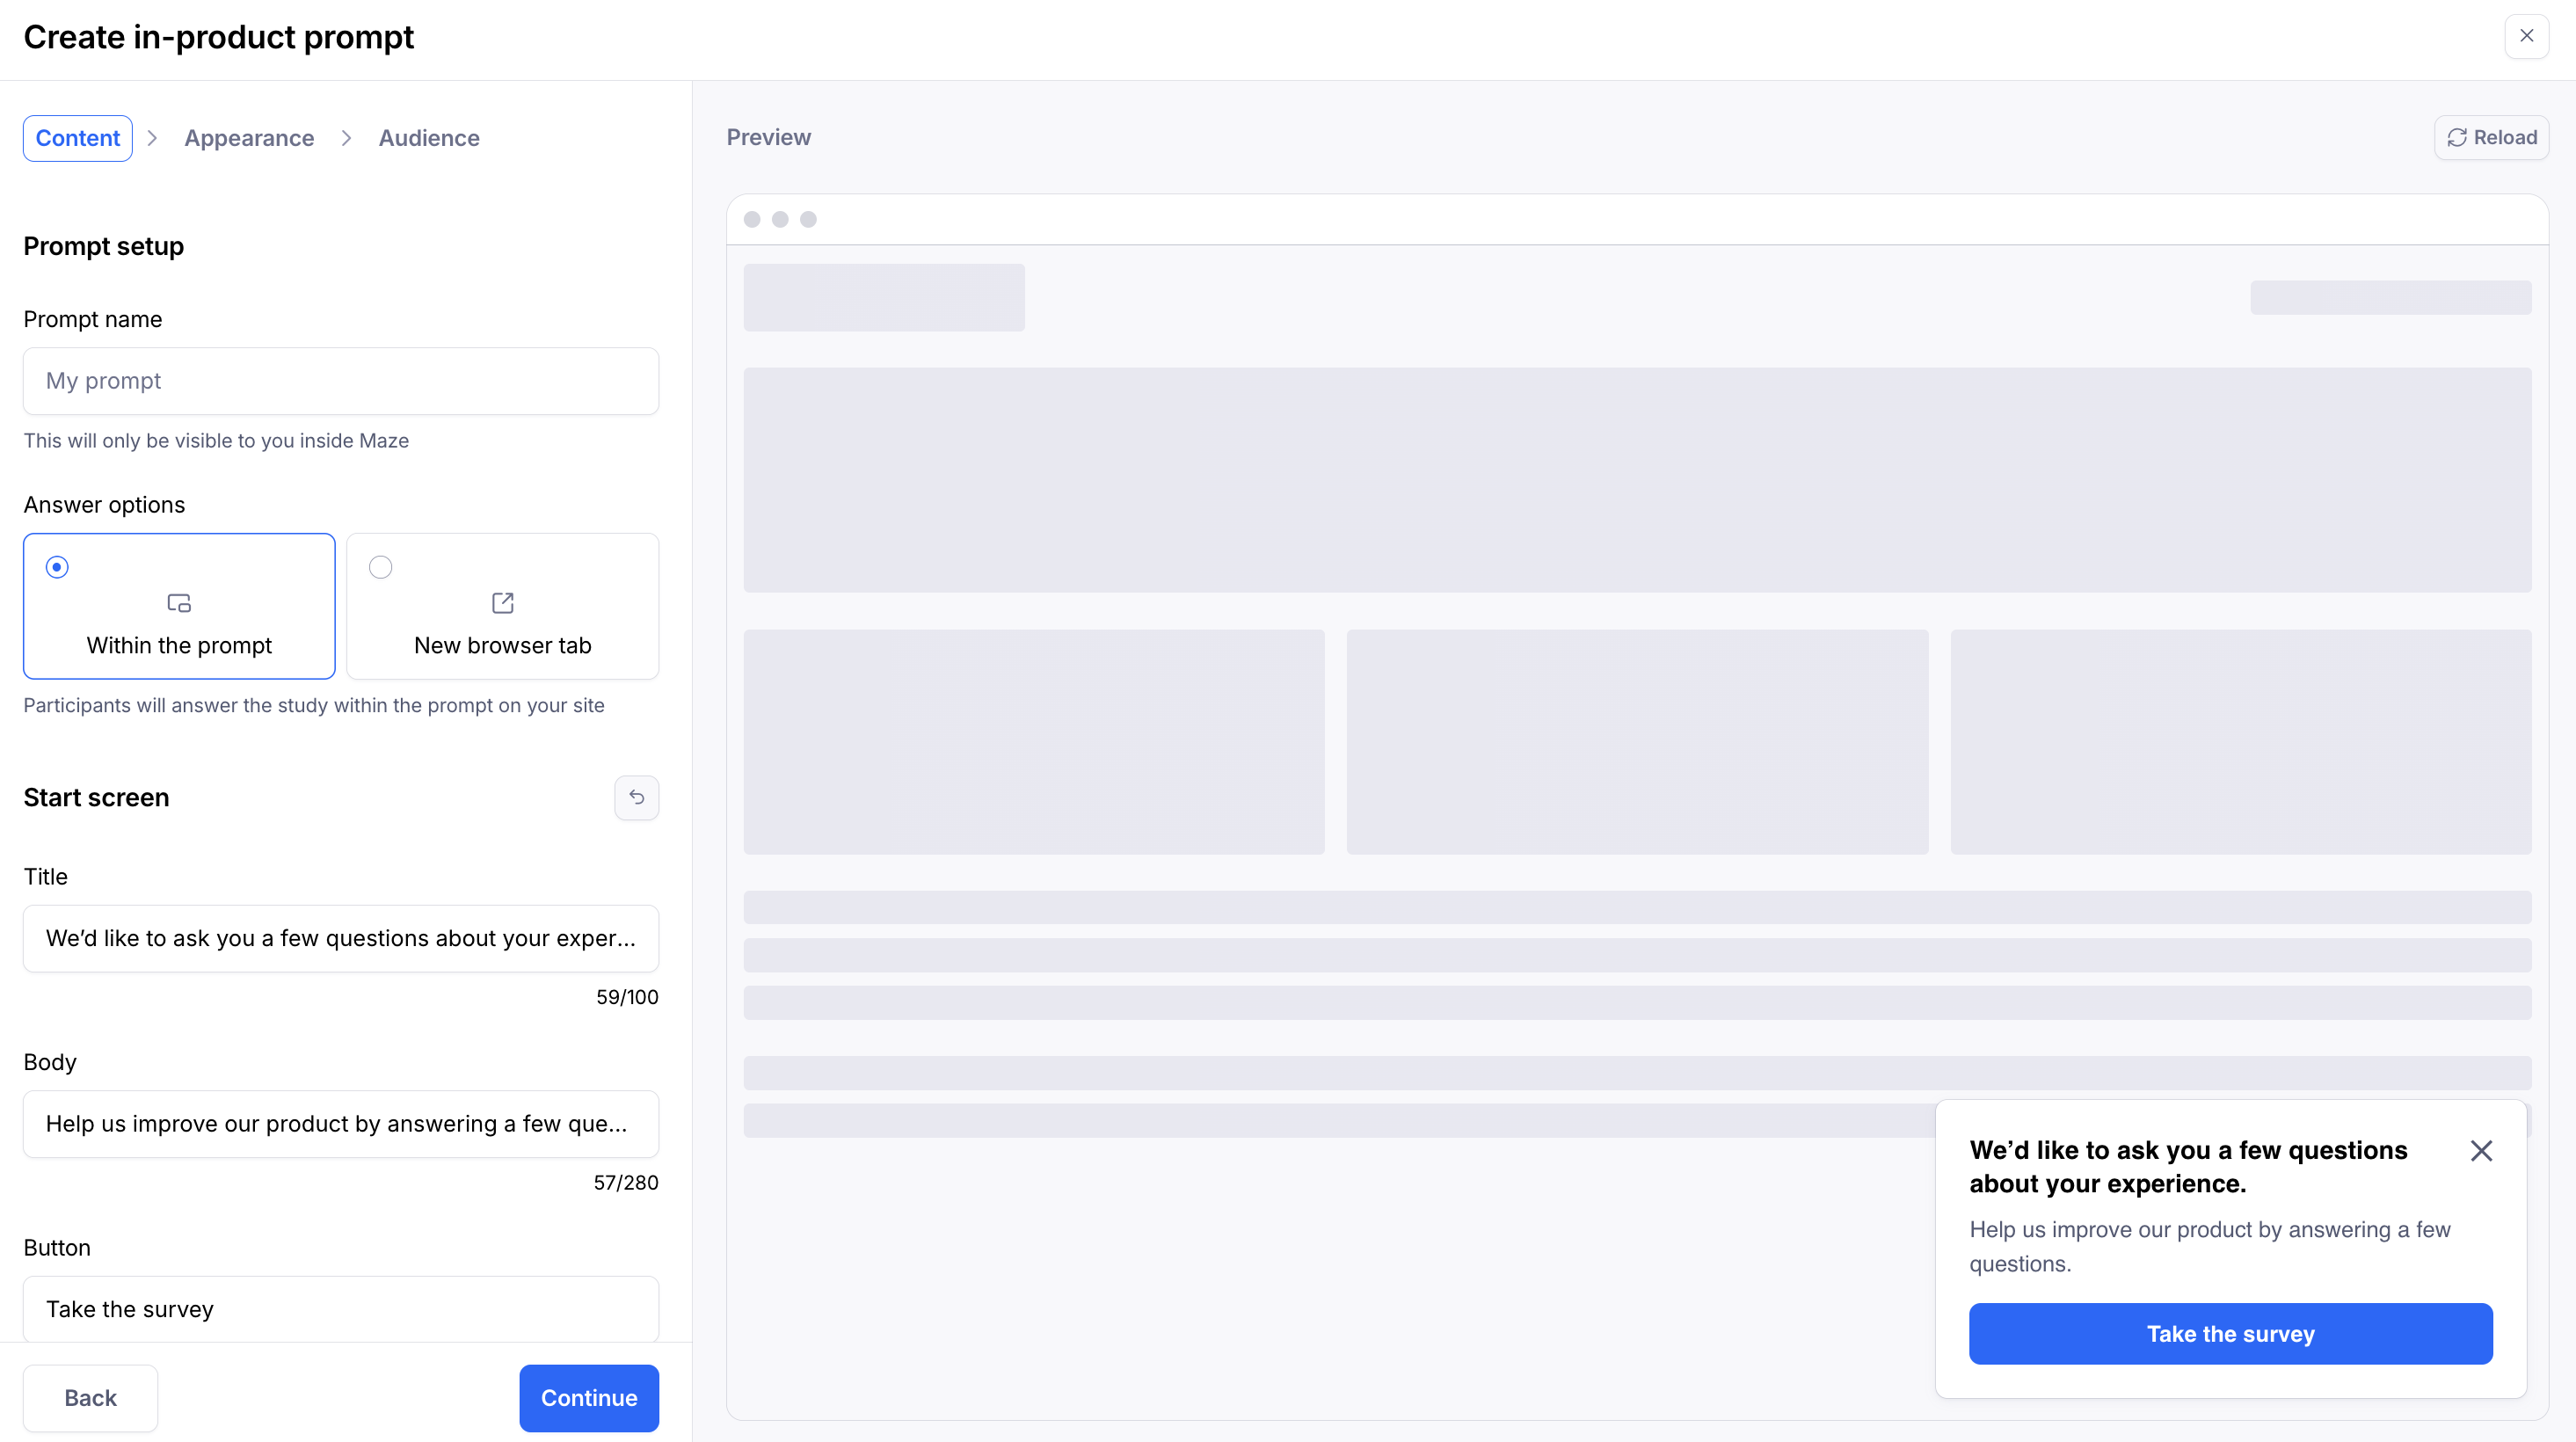Click the reset Start screen undo icon
Image resolution: width=2576 pixels, height=1442 pixels.
coord(636,797)
